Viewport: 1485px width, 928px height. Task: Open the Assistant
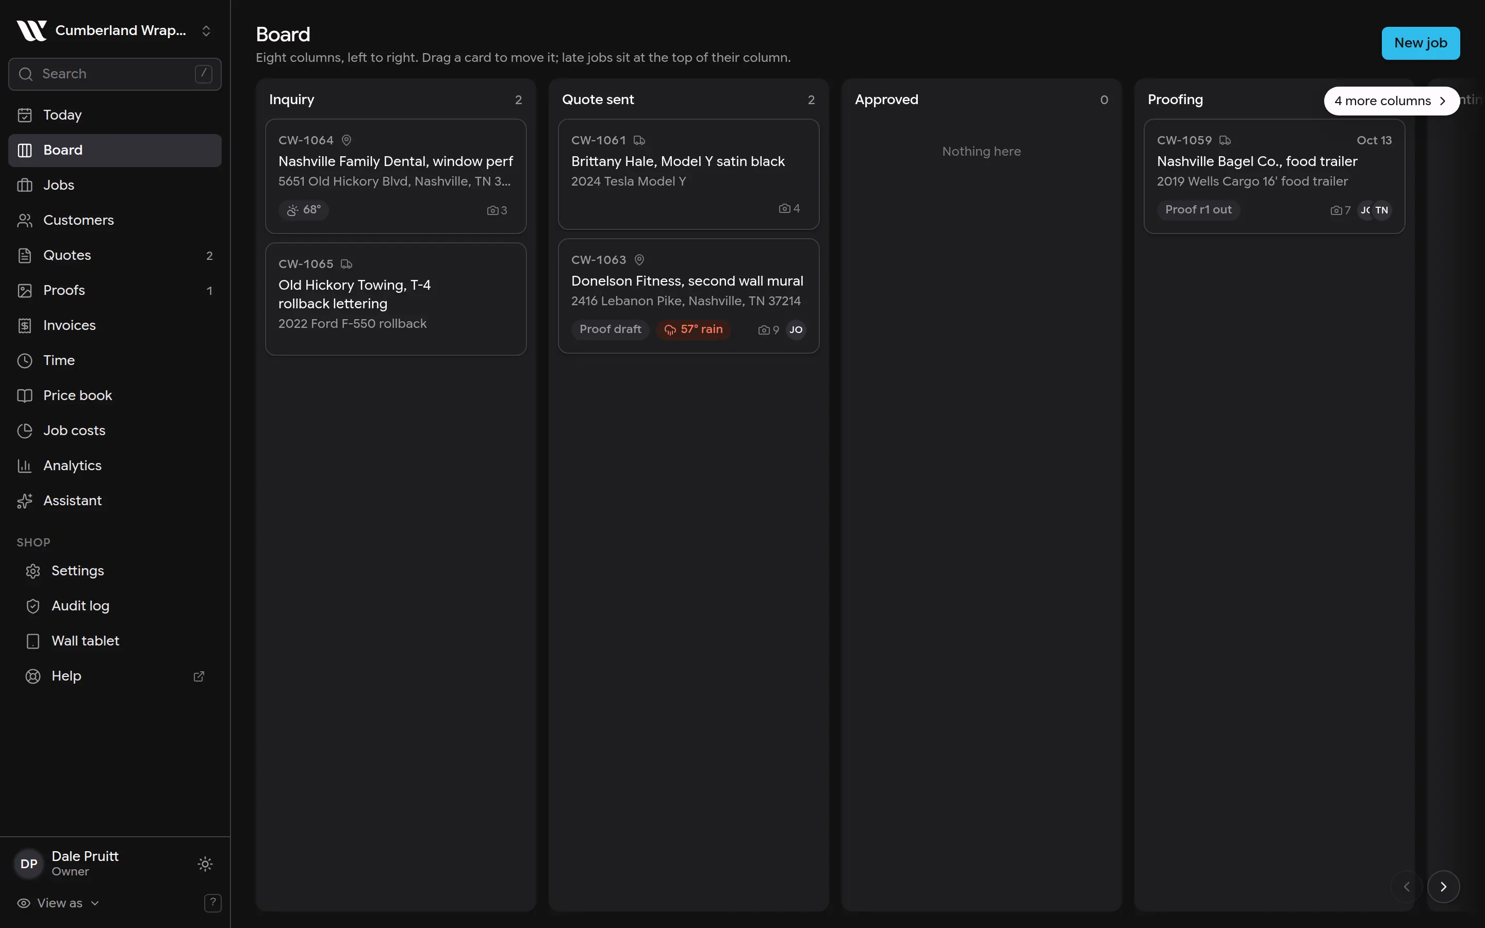[x=115, y=501]
